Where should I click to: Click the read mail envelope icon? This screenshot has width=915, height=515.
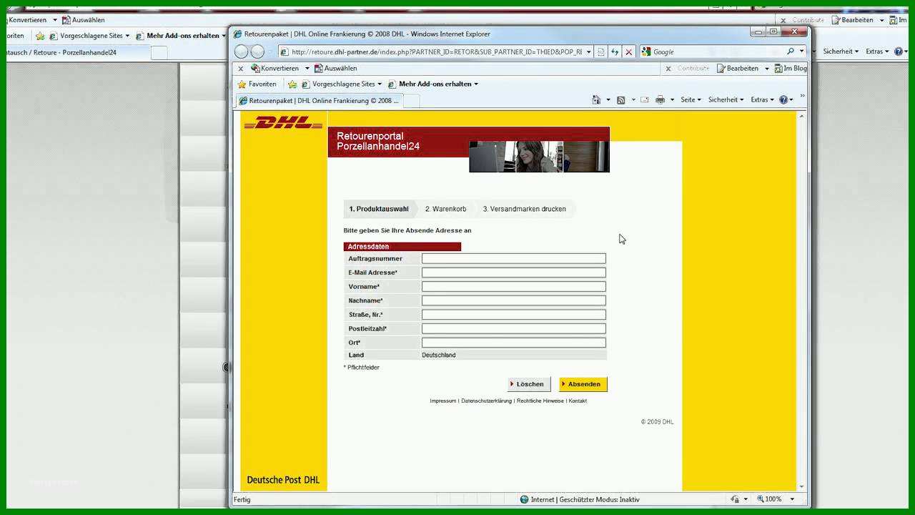644,99
